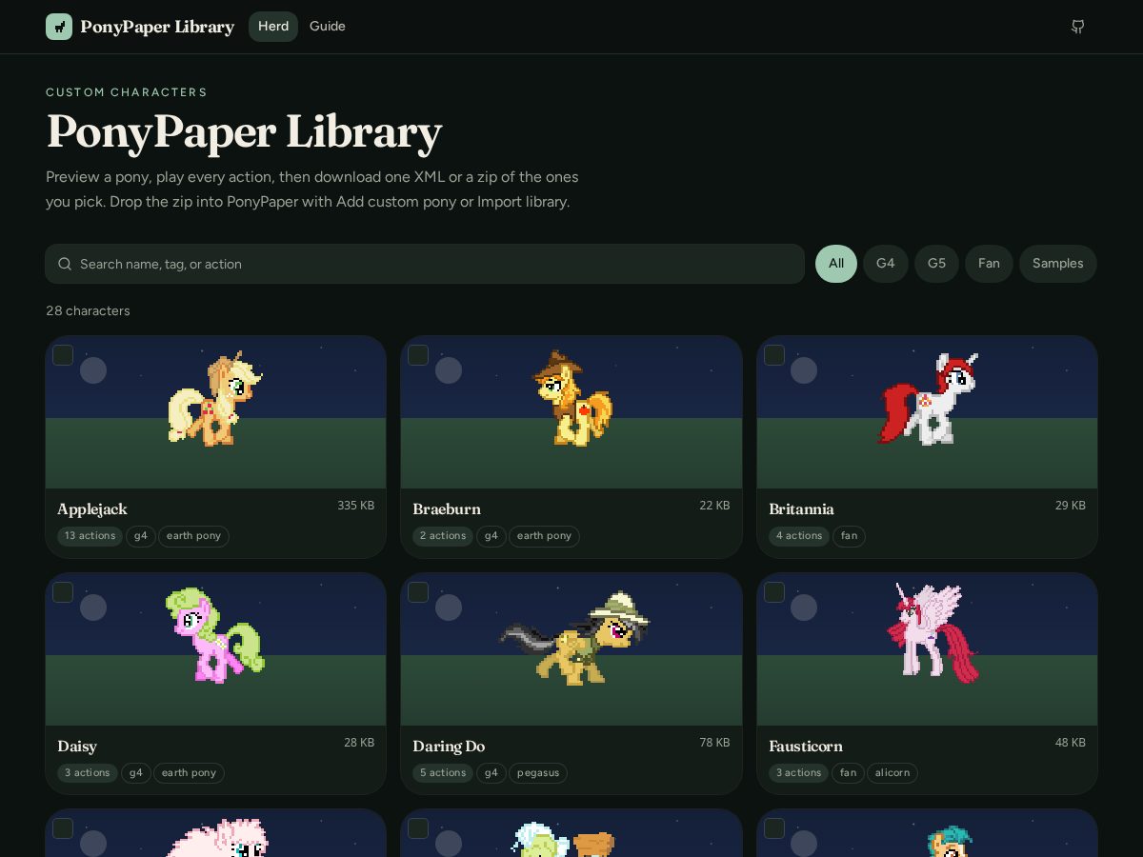This screenshot has width=1143, height=857.
Task: Open the Daisy character name
Action: pyautogui.click(x=77, y=747)
